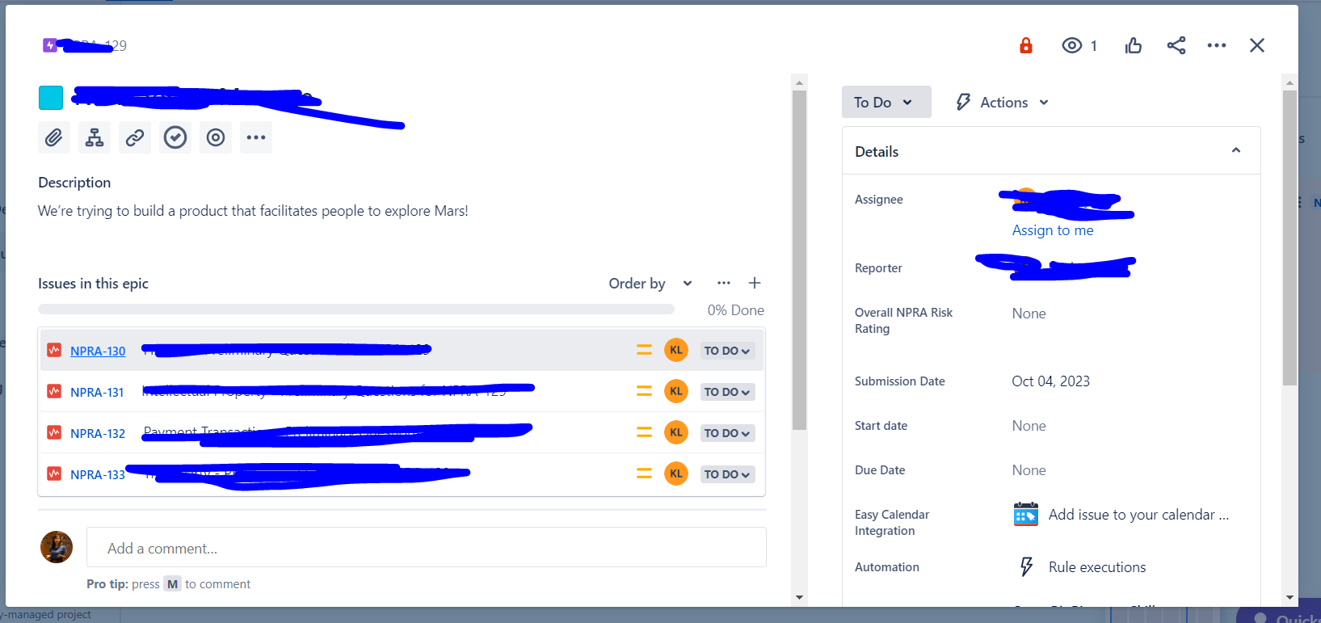Image resolution: width=1321 pixels, height=623 pixels.
Task: Click the cyan epic color swatch
Action: pyautogui.click(x=51, y=98)
